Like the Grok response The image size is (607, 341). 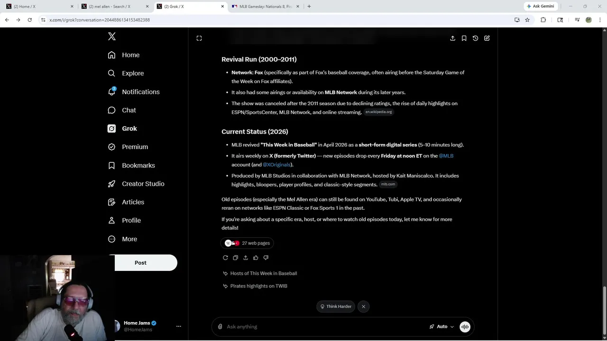point(256,258)
